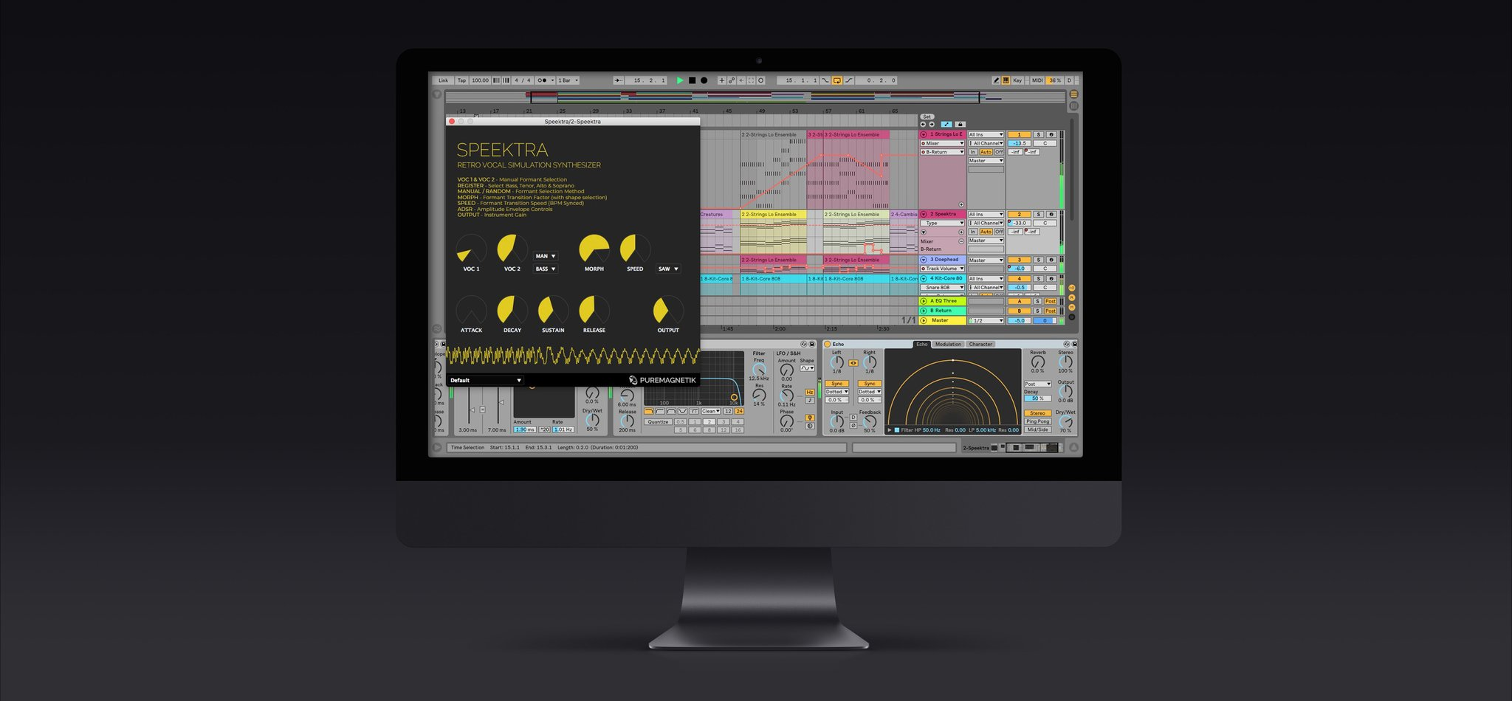Click the Stop transport button
This screenshot has width=1512, height=701.
coord(692,80)
